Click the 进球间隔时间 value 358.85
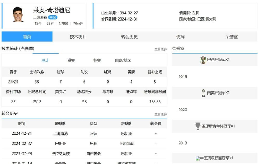Screen dimensions: 266x164 pyautogui.click(x=155, y=102)
